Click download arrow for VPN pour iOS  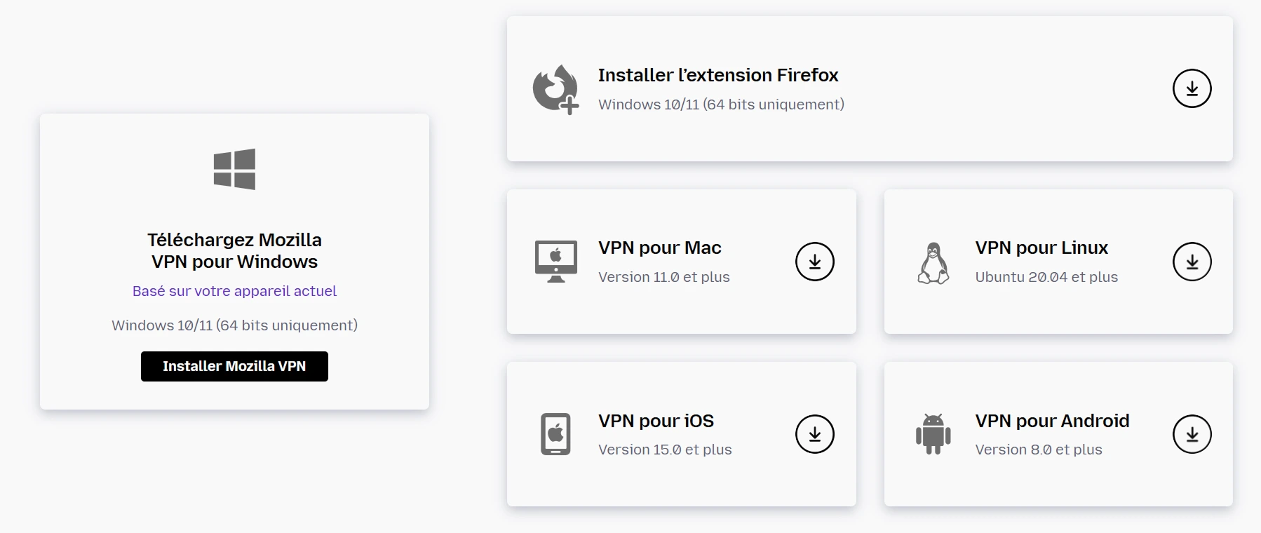pyautogui.click(x=814, y=434)
